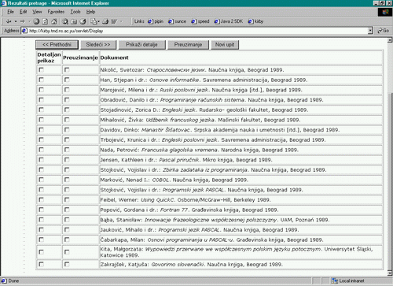Open the pipin link in Links bar
The width and height of the screenshot is (393, 286).
click(x=156, y=21)
